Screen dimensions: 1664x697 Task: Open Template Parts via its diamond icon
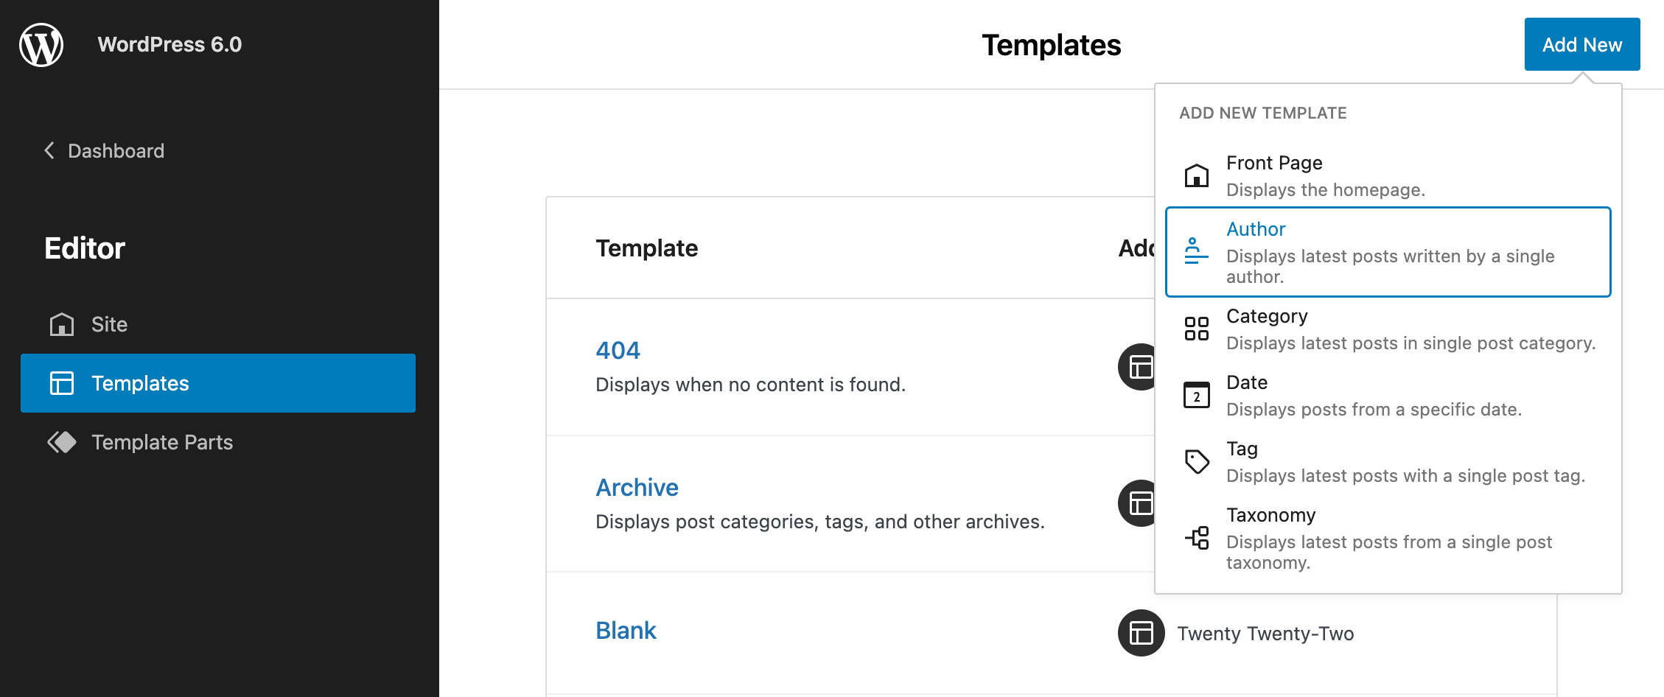[62, 442]
